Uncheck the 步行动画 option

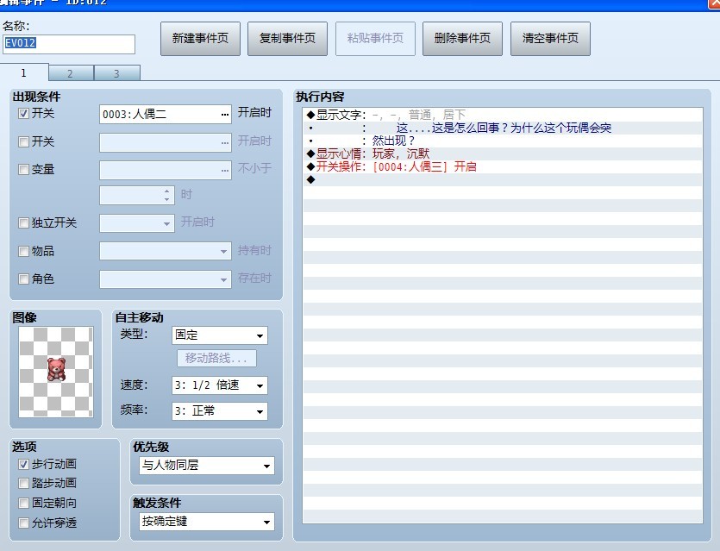pyautogui.click(x=23, y=464)
